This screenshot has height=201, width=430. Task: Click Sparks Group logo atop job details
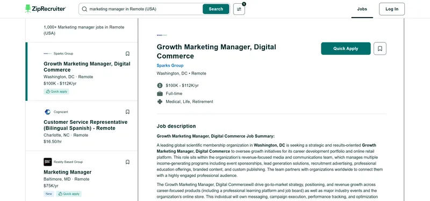[x=162, y=35]
